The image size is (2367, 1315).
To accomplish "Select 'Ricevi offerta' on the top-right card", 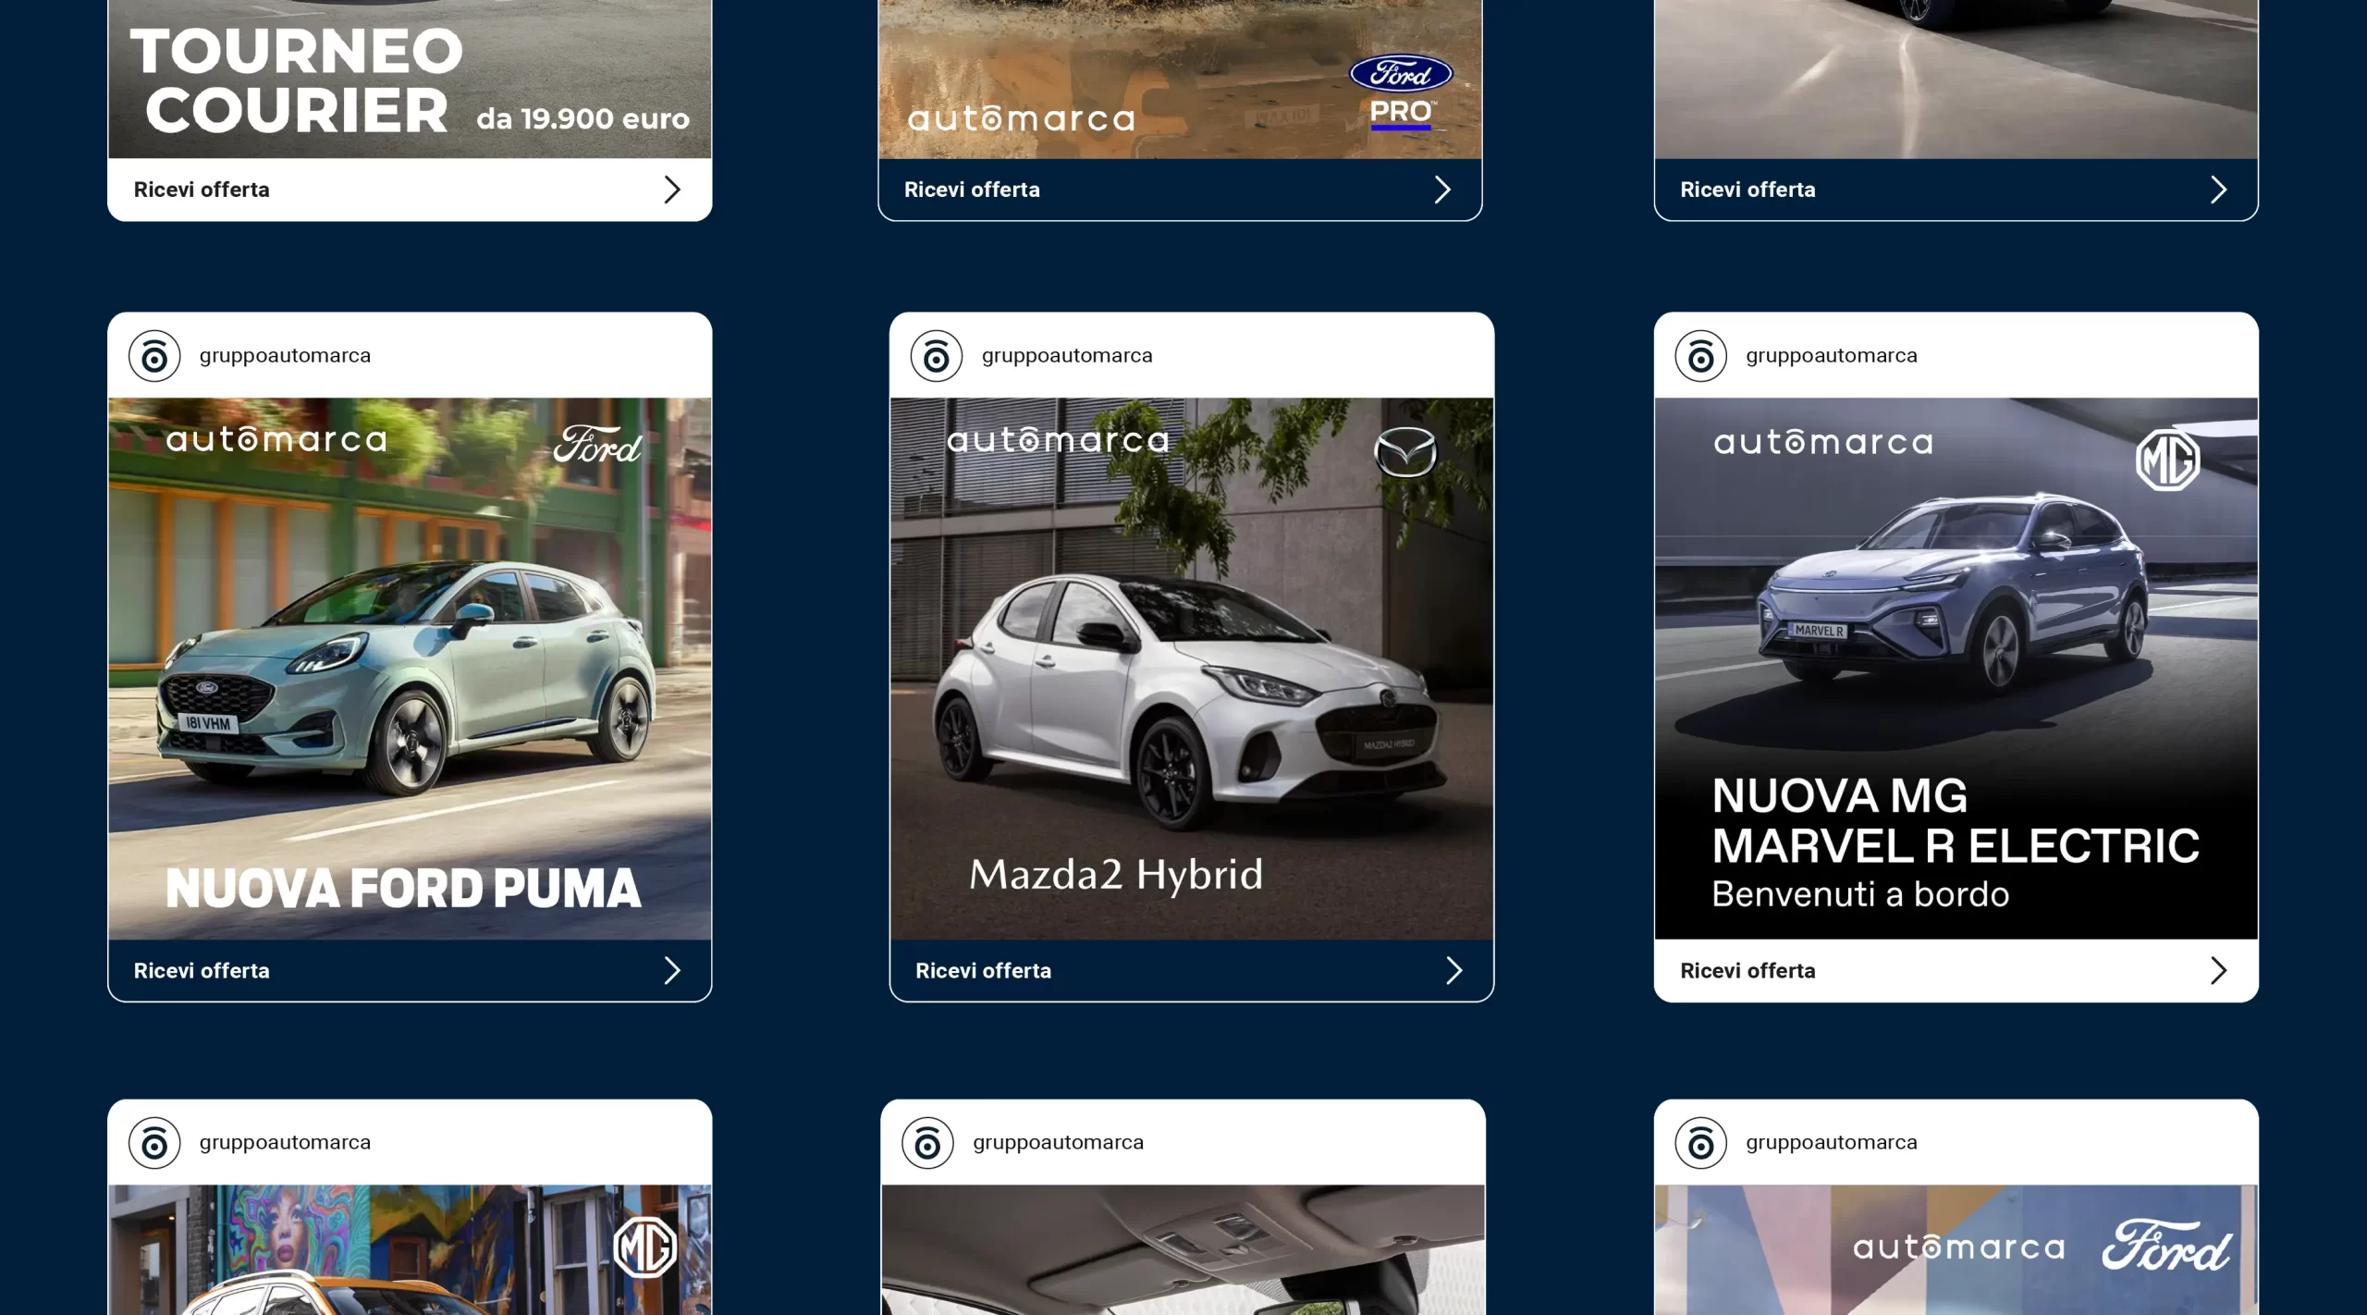I will click(1748, 190).
